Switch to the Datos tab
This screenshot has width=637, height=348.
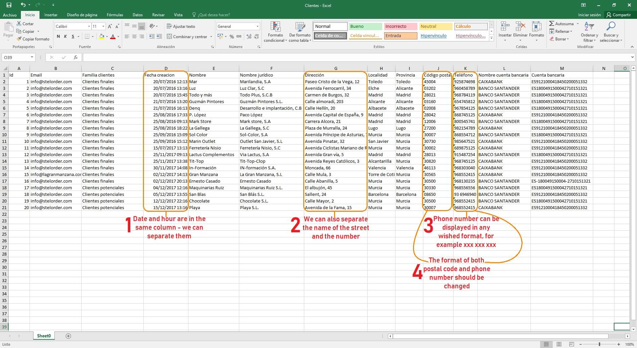pos(138,15)
